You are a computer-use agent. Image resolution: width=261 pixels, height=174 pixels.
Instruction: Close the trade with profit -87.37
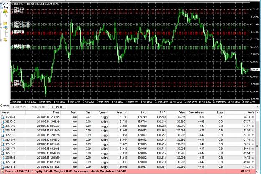coord(253,121)
